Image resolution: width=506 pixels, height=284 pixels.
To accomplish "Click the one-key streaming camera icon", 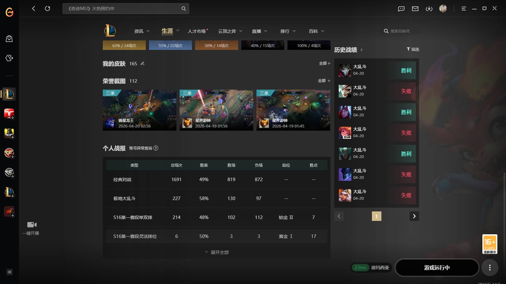I will (32, 225).
